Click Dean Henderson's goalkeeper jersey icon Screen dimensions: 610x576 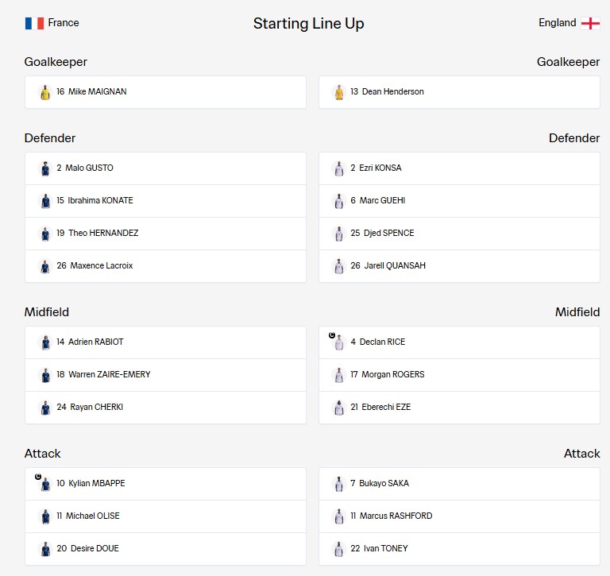(339, 93)
